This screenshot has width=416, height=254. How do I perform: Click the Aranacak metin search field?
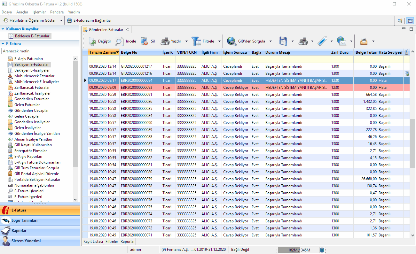coord(40,51)
